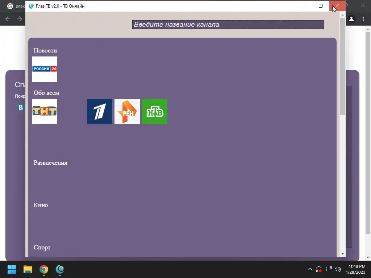Minimize the Глаз.ТВ window
This screenshot has width=371, height=278.
click(x=304, y=6)
